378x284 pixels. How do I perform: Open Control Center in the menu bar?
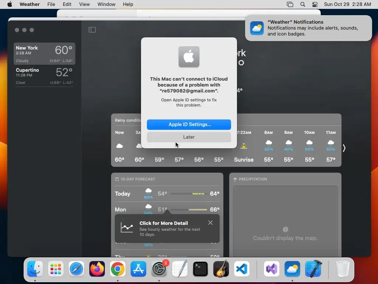pyautogui.click(x=315, y=4)
